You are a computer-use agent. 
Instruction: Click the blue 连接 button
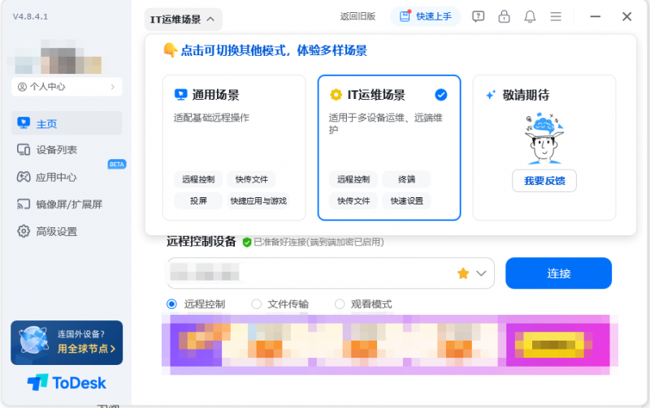[x=558, y=273]
